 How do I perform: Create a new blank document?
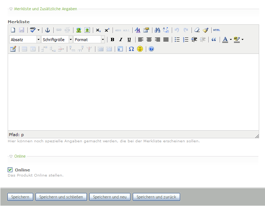[13, 30]
